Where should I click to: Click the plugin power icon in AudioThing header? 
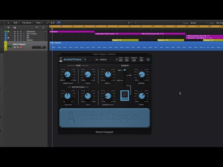click(x=148, y=59)
